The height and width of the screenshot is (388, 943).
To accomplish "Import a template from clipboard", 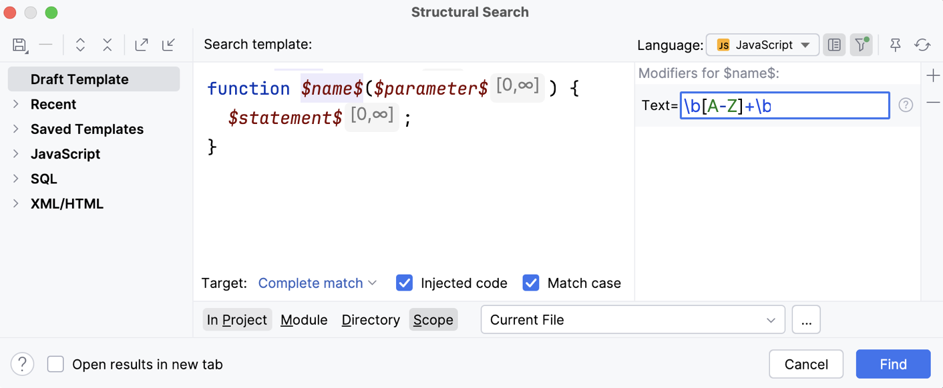I will [x=168, y=45].
